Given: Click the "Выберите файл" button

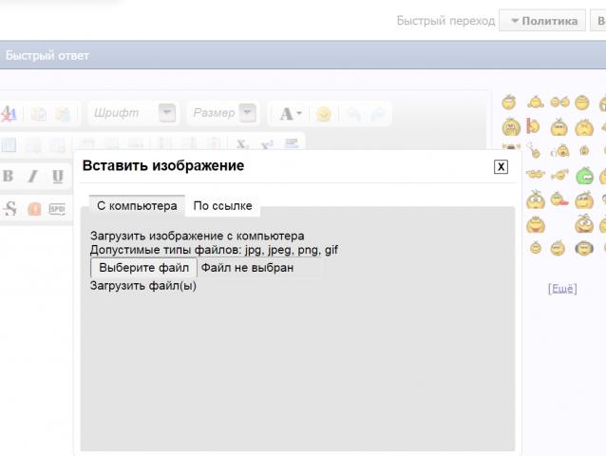Looking at the screenshot, I should pos(143,268).
